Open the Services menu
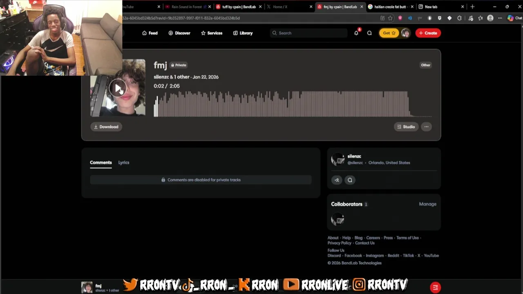Viewport: 523px width, 294px height. [212, 33]
